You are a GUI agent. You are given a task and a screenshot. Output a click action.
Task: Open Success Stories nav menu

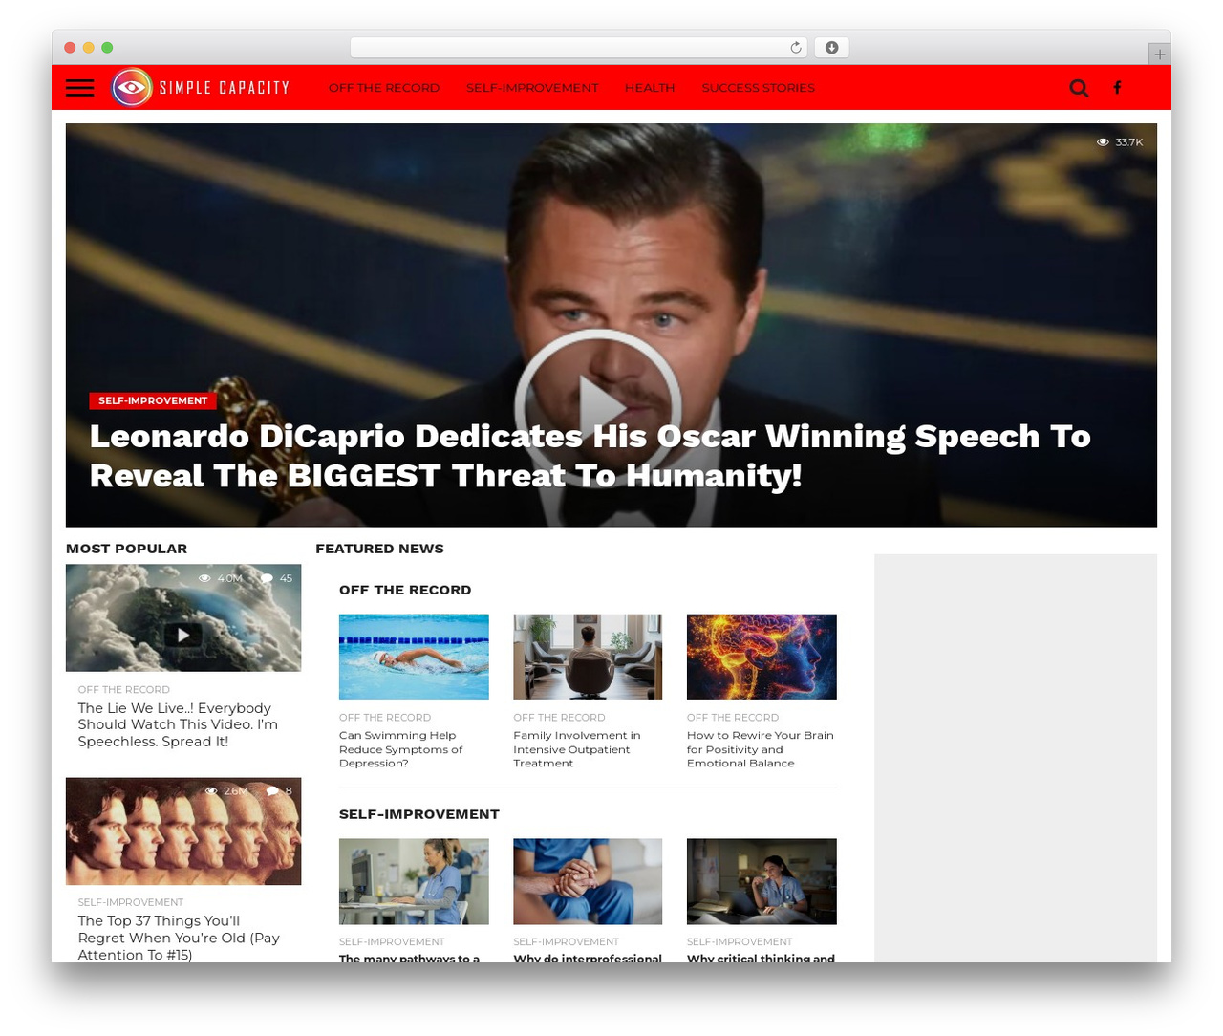759,88
